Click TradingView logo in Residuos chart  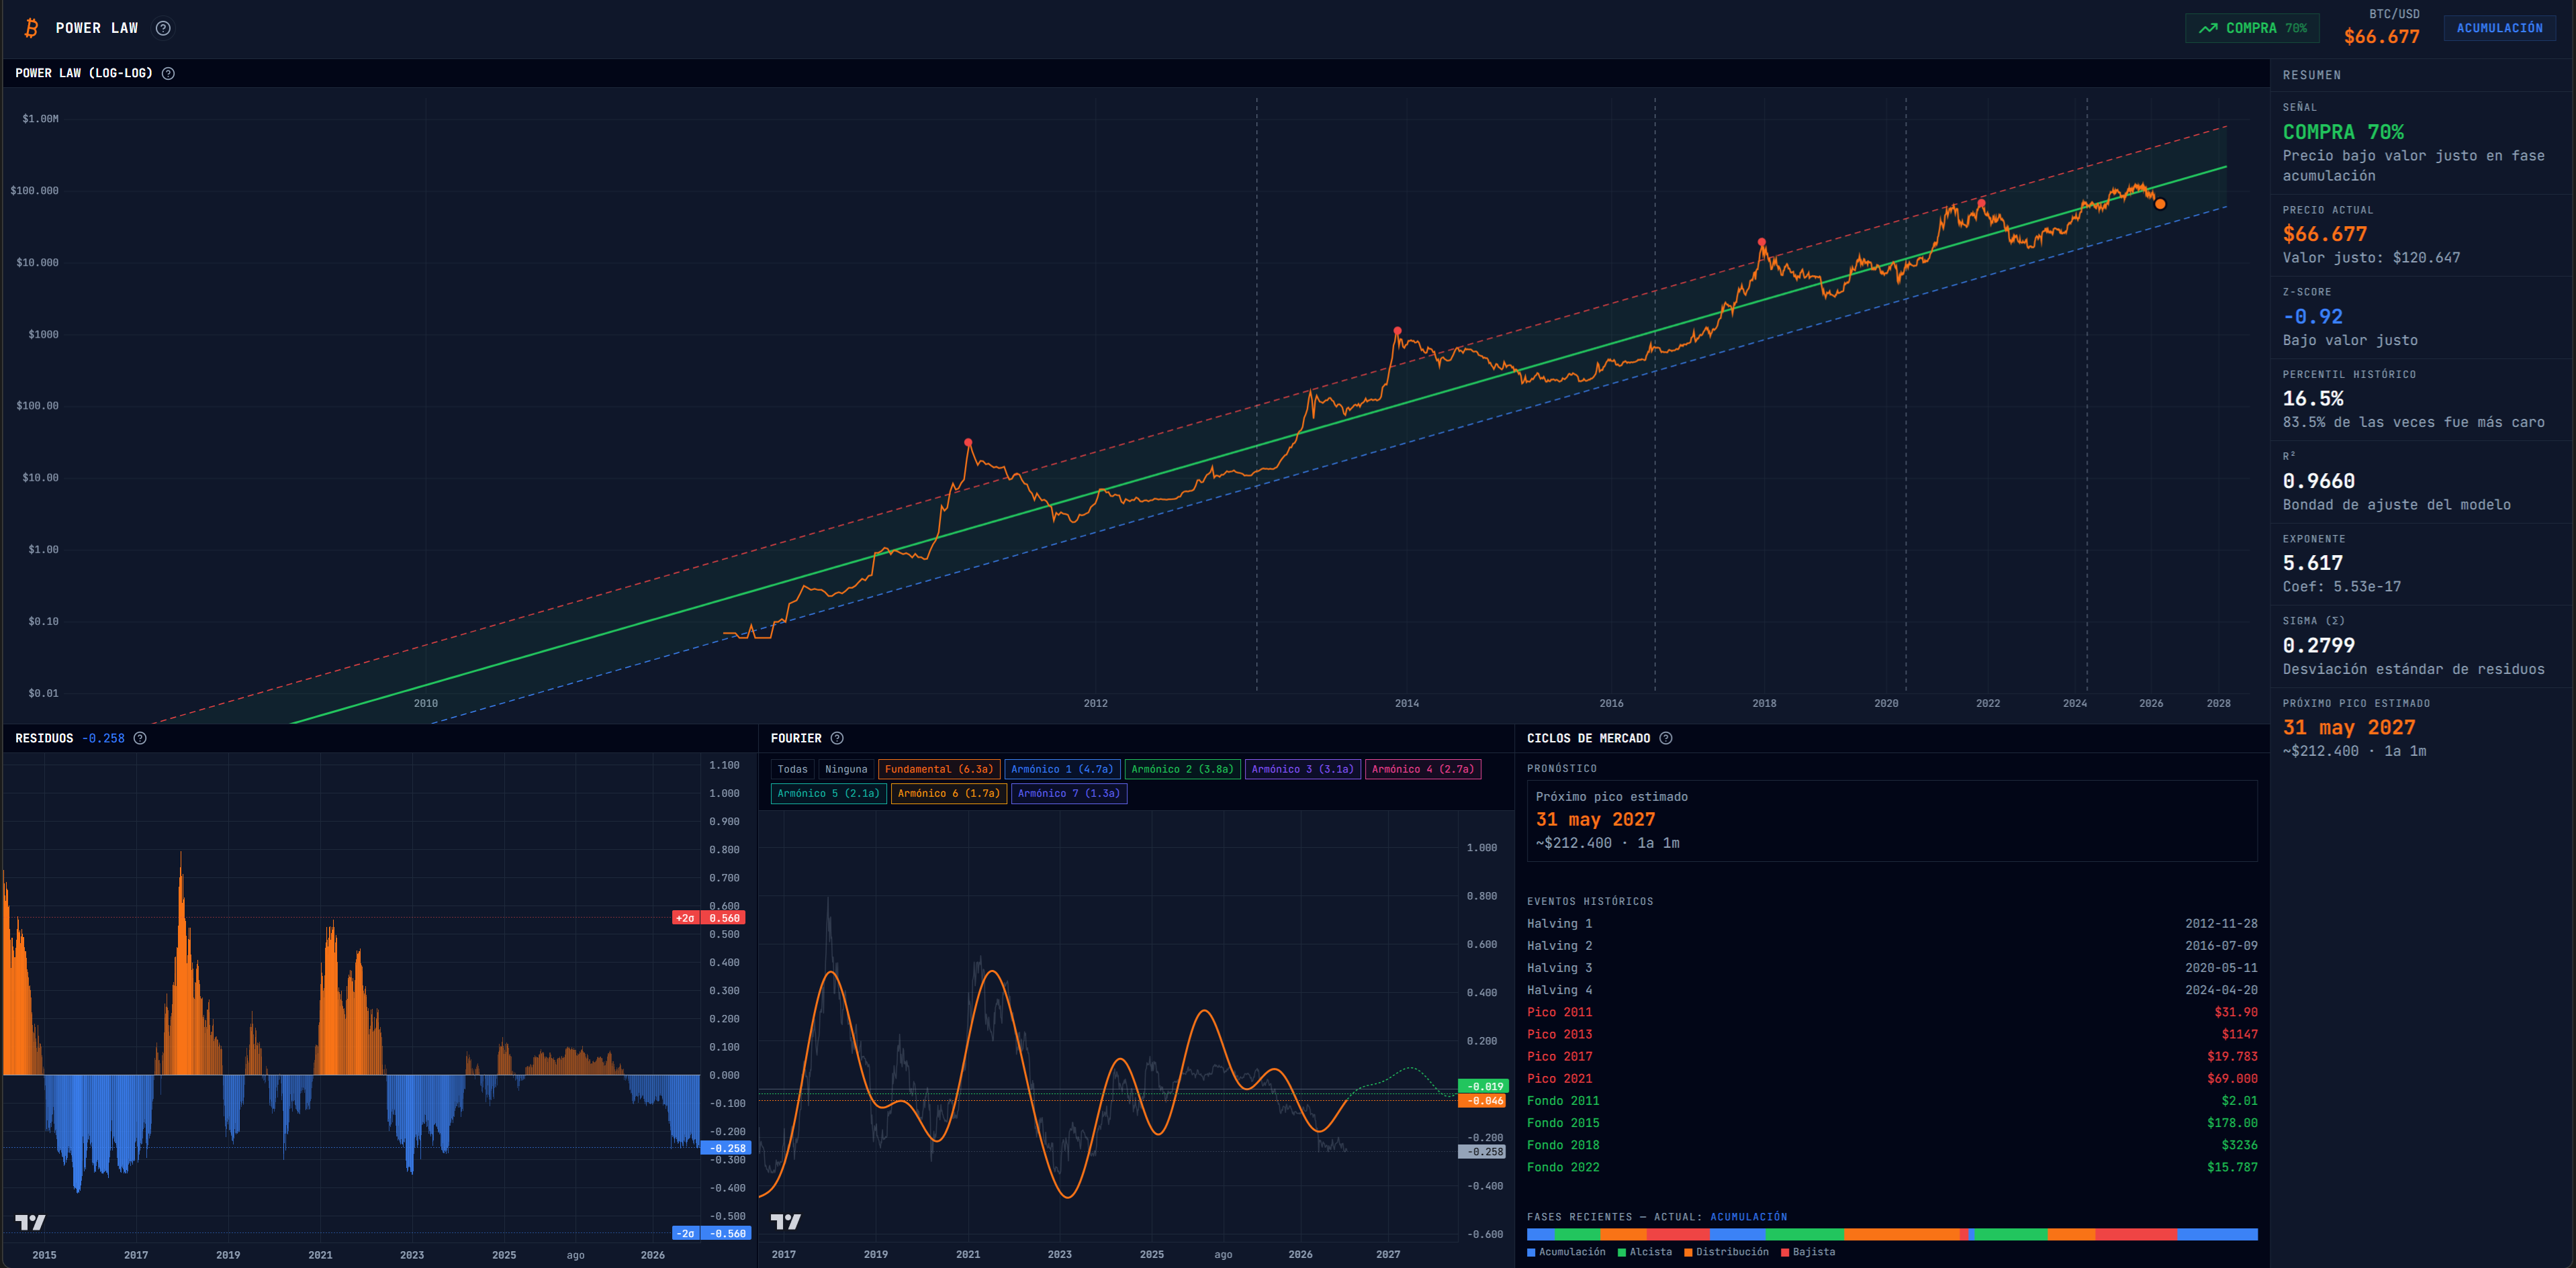(30, 1221)
